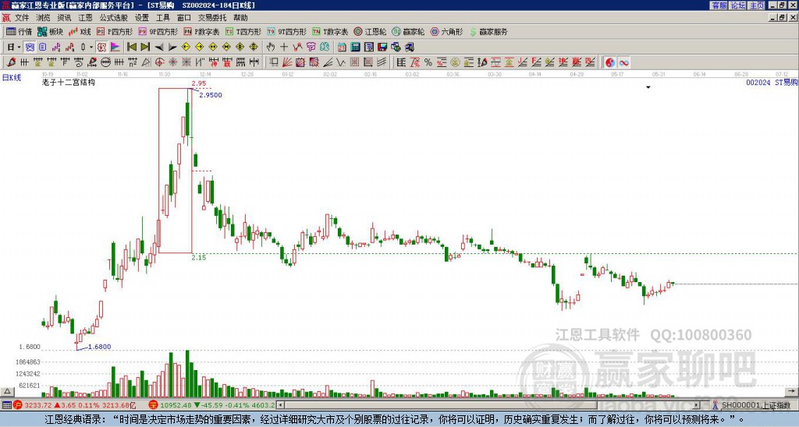
Task: Click the SH000001 上证指数 status entry
Action: [755, 405]
